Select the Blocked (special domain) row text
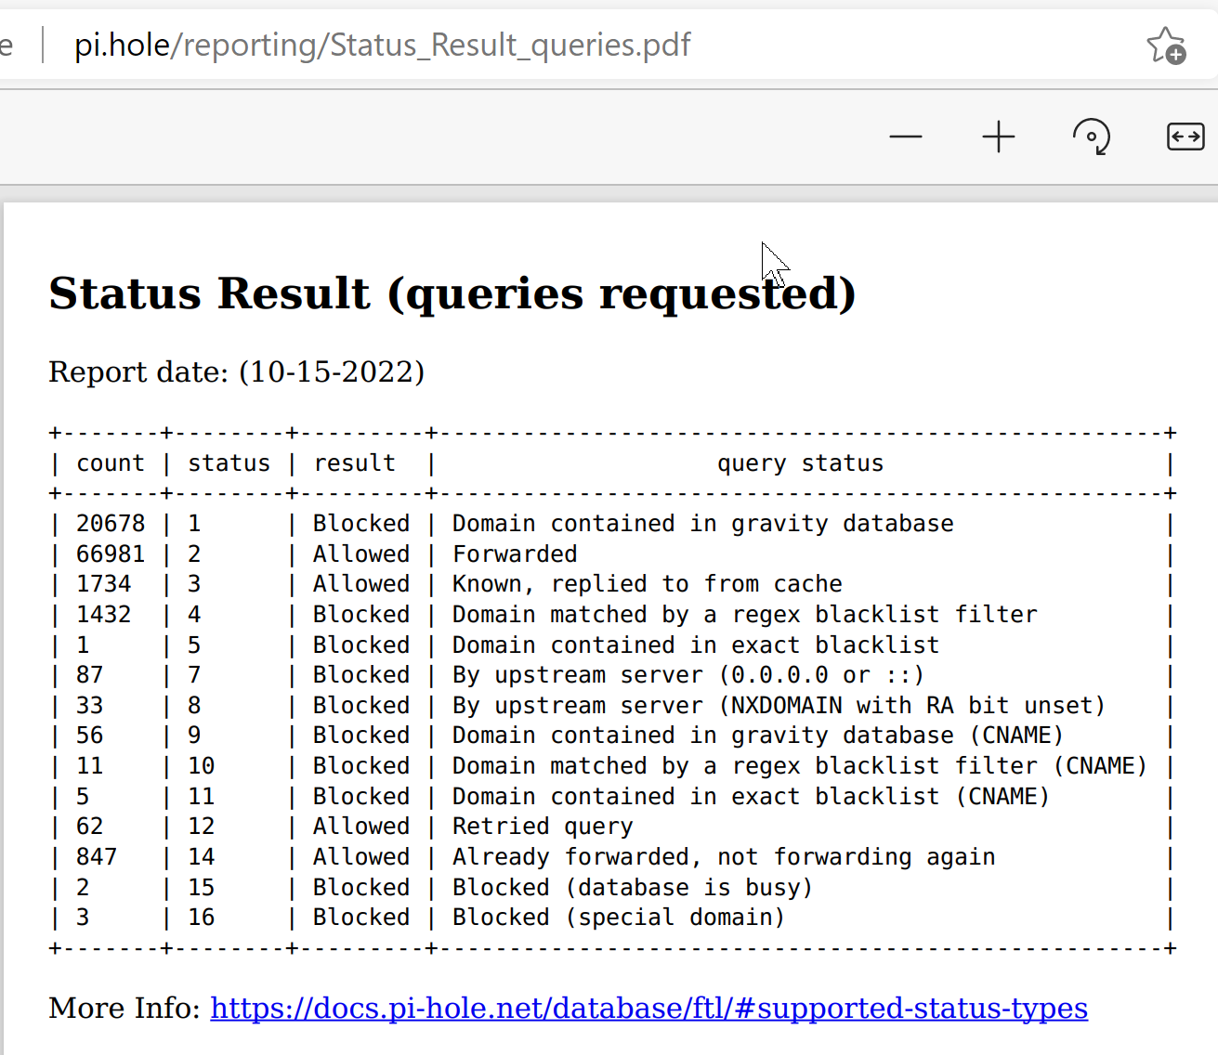The height and width of the screenshot is (1055, 1218). point(617,917)
